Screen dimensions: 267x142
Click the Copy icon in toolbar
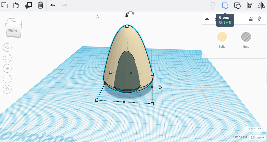[x=4, y=5]
